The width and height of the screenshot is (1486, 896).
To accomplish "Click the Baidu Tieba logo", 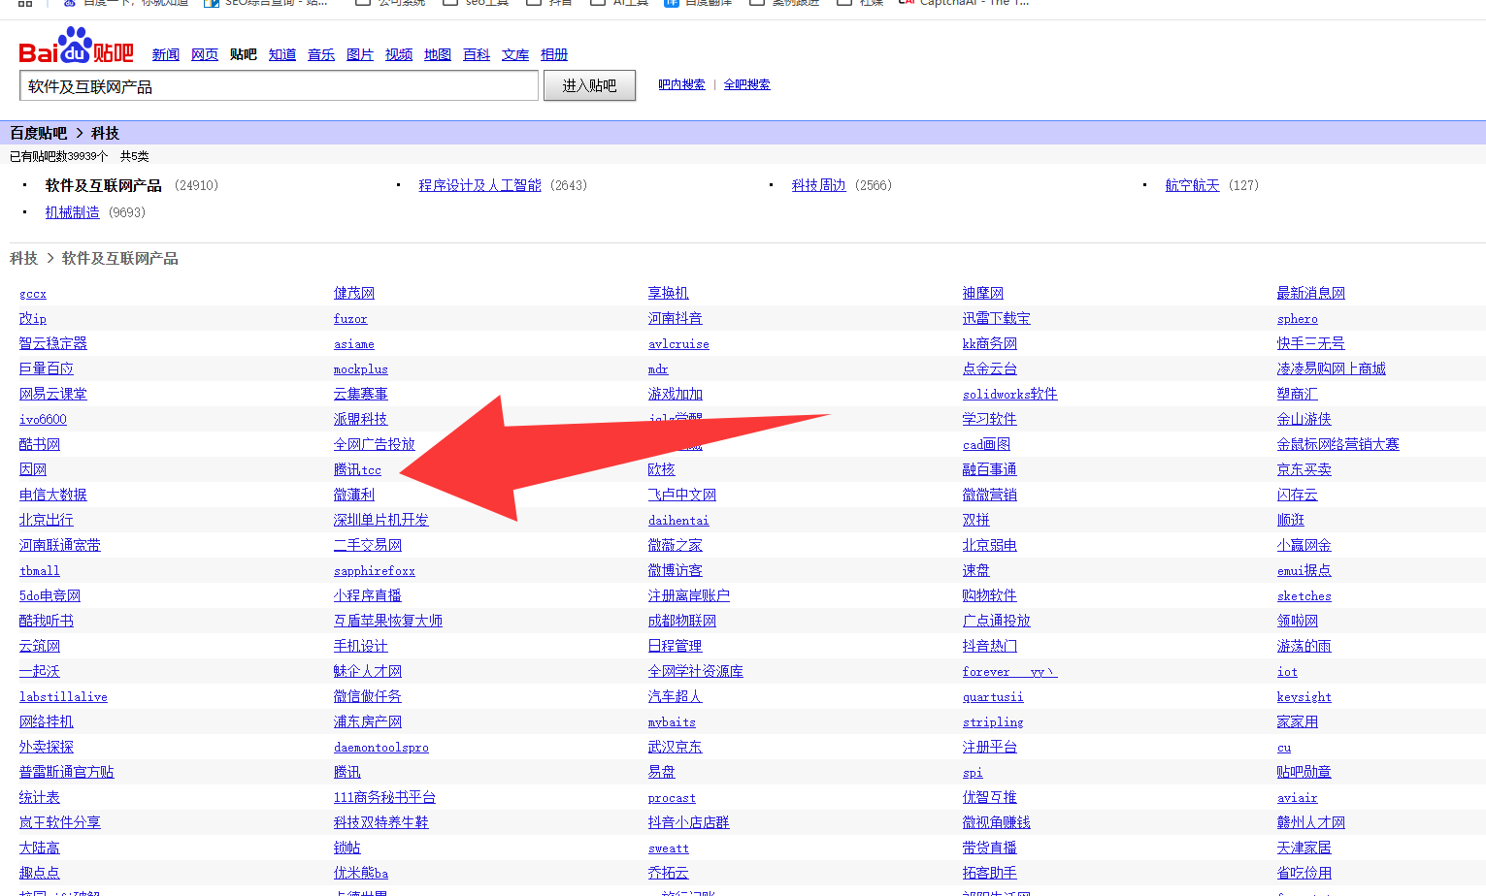I will (x=76, y=47).
